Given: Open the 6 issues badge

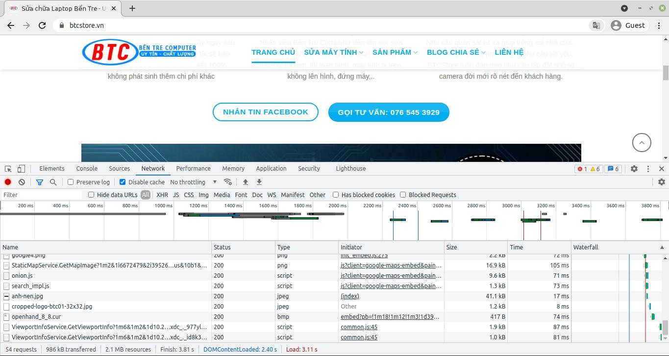Looking at the screenshot, I should coord(613,169).
